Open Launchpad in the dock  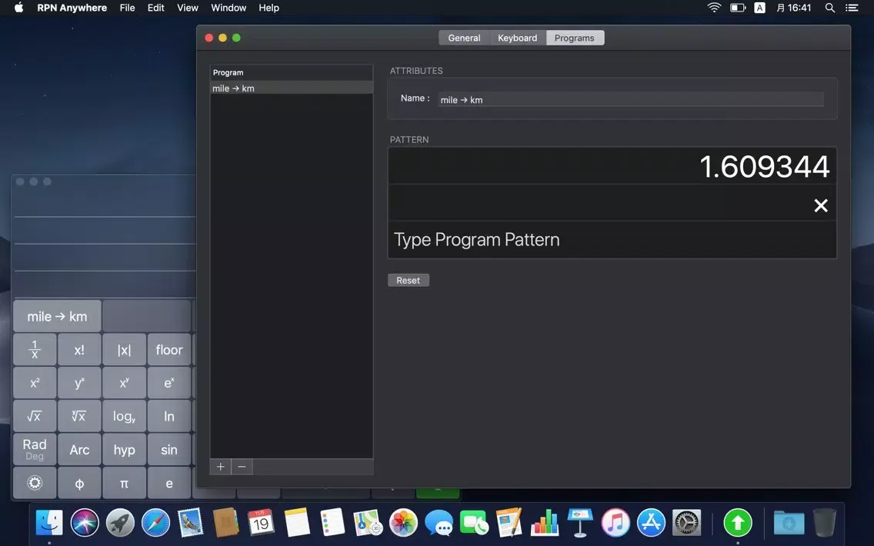tap(120, 523)
